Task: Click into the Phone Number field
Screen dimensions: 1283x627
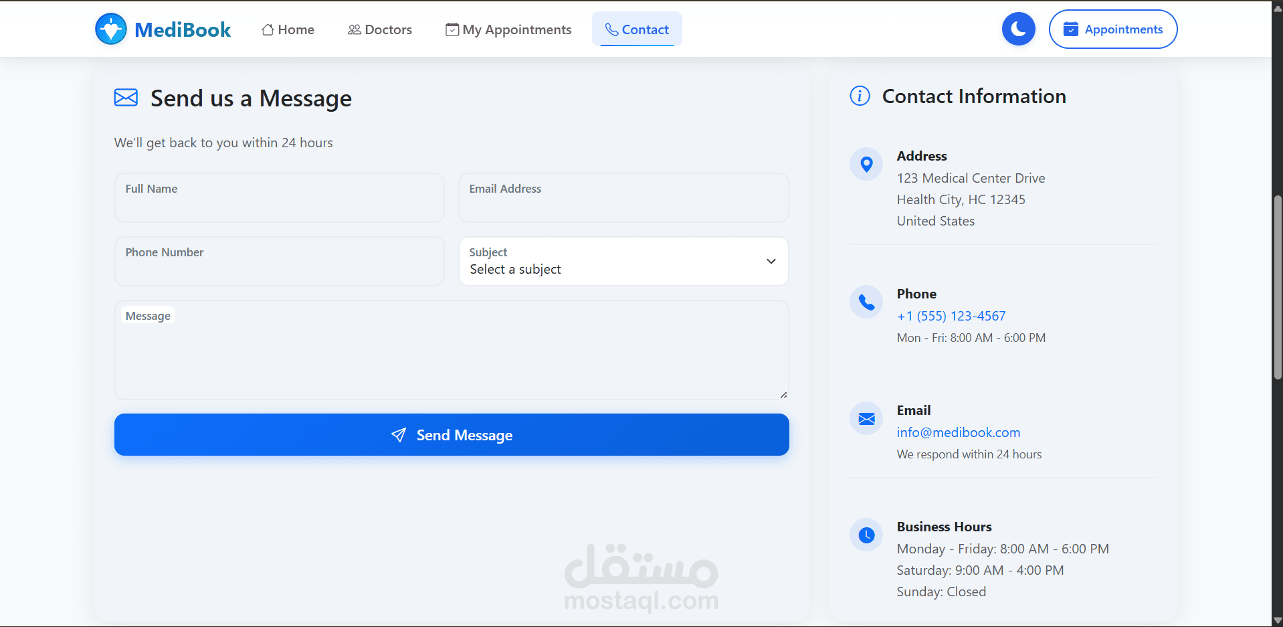Action: (280, 262)
